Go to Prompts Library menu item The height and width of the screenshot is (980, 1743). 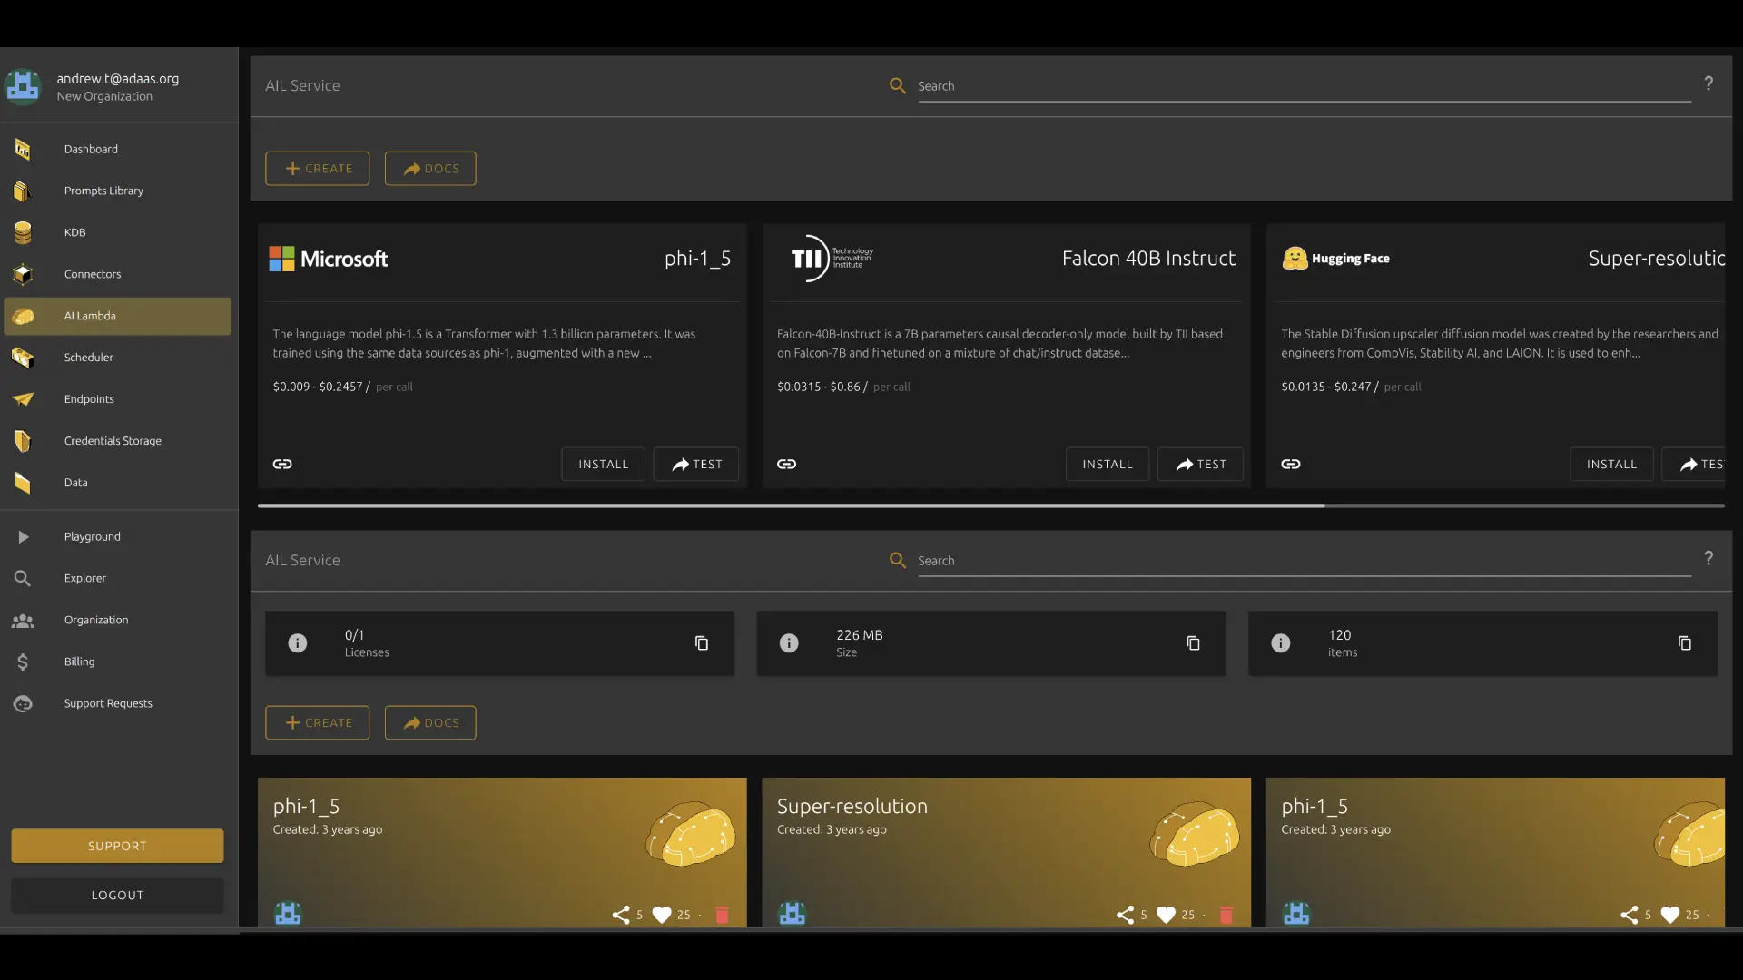117,191
